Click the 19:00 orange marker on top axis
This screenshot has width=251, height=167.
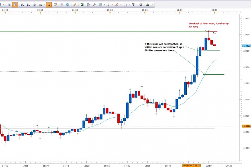click(180, 13)
